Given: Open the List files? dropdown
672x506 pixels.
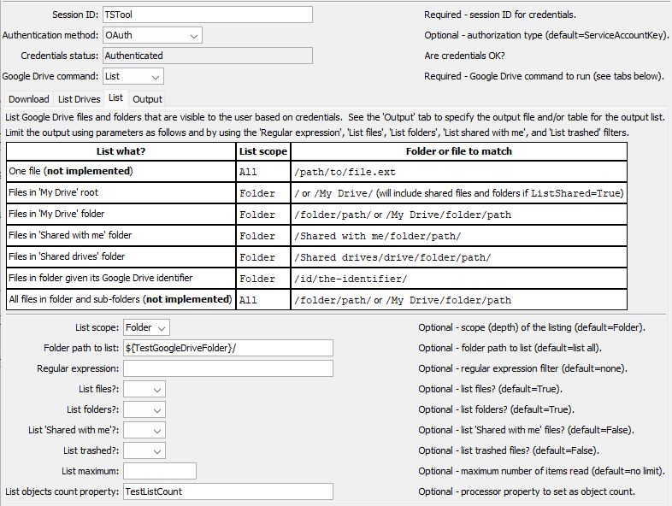Looking at the screenshot, I should pyautogui.click(x=144, y=390).
